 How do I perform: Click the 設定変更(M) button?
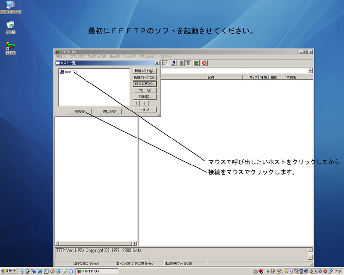pos(145,83)
